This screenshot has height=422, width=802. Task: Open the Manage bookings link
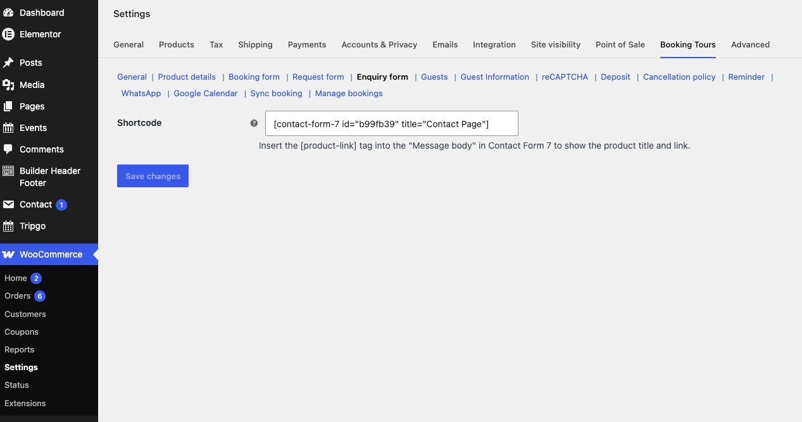click(x=349, y=93)
